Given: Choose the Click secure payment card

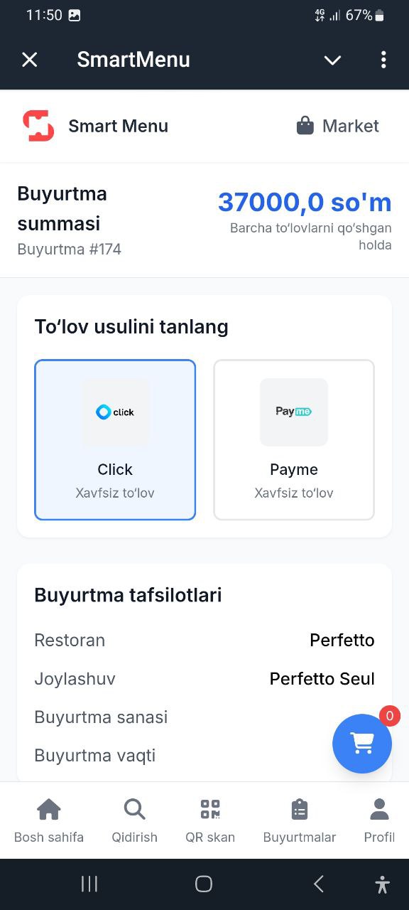Looking at the screenshot, I should point(115,439).
